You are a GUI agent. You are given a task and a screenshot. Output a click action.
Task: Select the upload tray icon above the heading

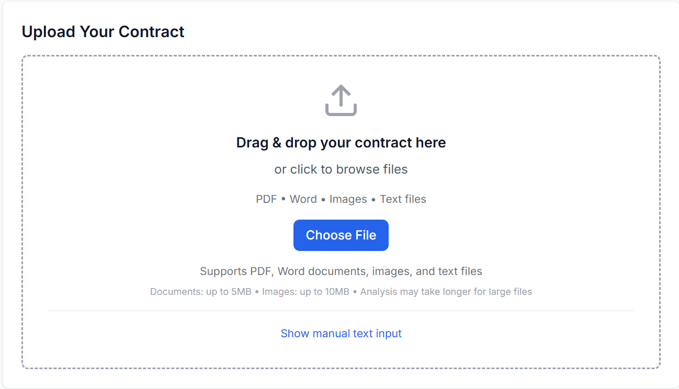pos(341,99)
